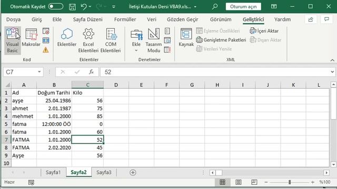Switch to Page Break Preview
Viewport: 337px width, 189px height.
(254, 182)
